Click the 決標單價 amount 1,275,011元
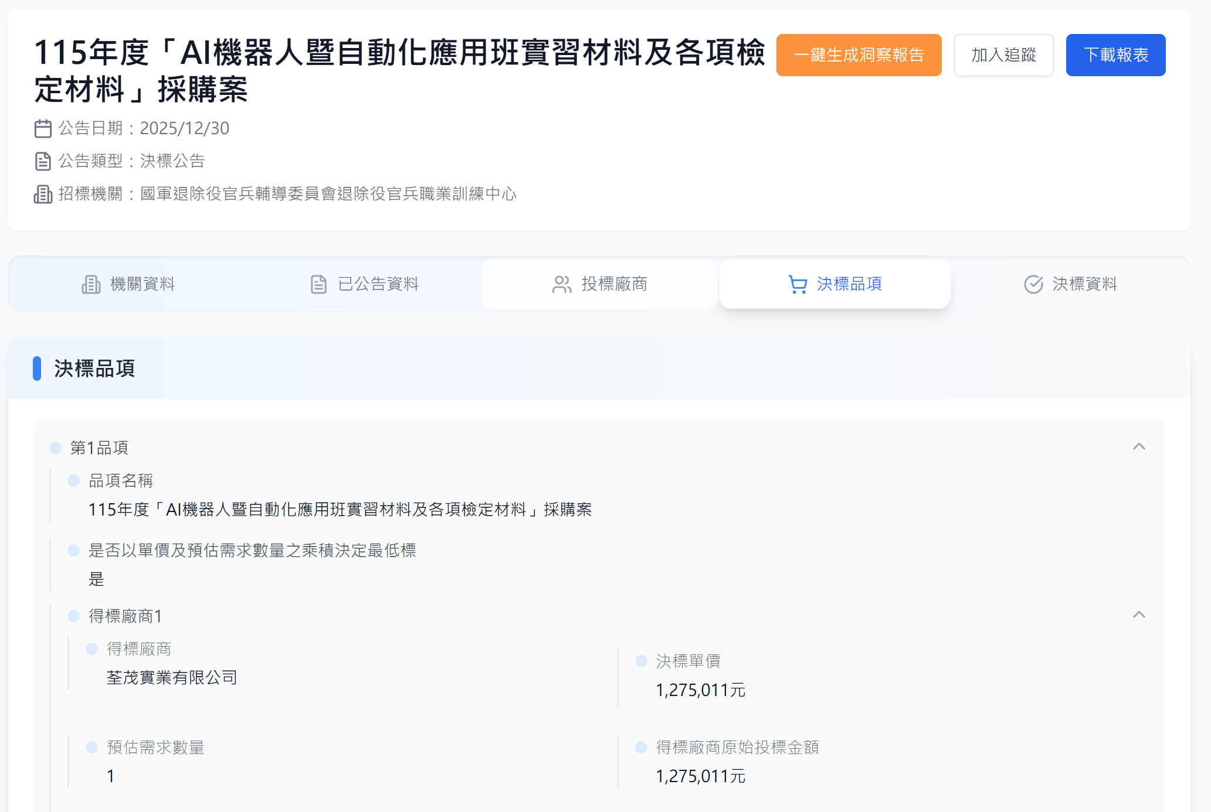 (700, 690)
